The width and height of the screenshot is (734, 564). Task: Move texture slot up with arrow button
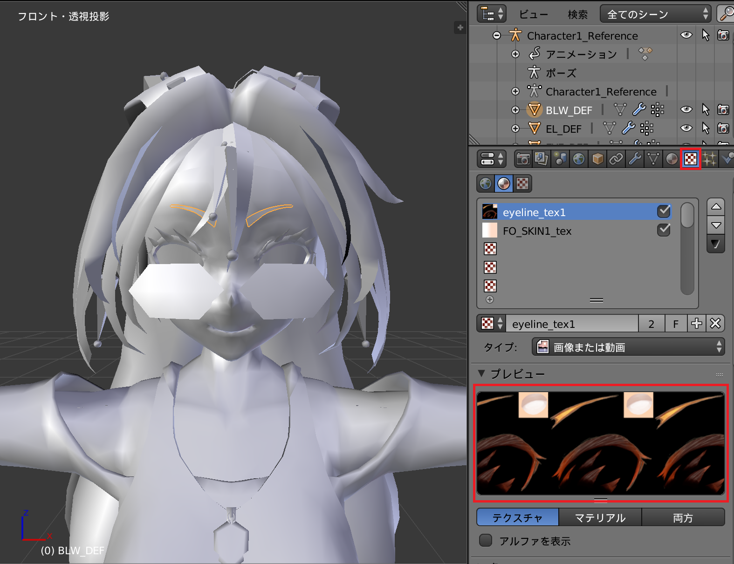[716, 206]
